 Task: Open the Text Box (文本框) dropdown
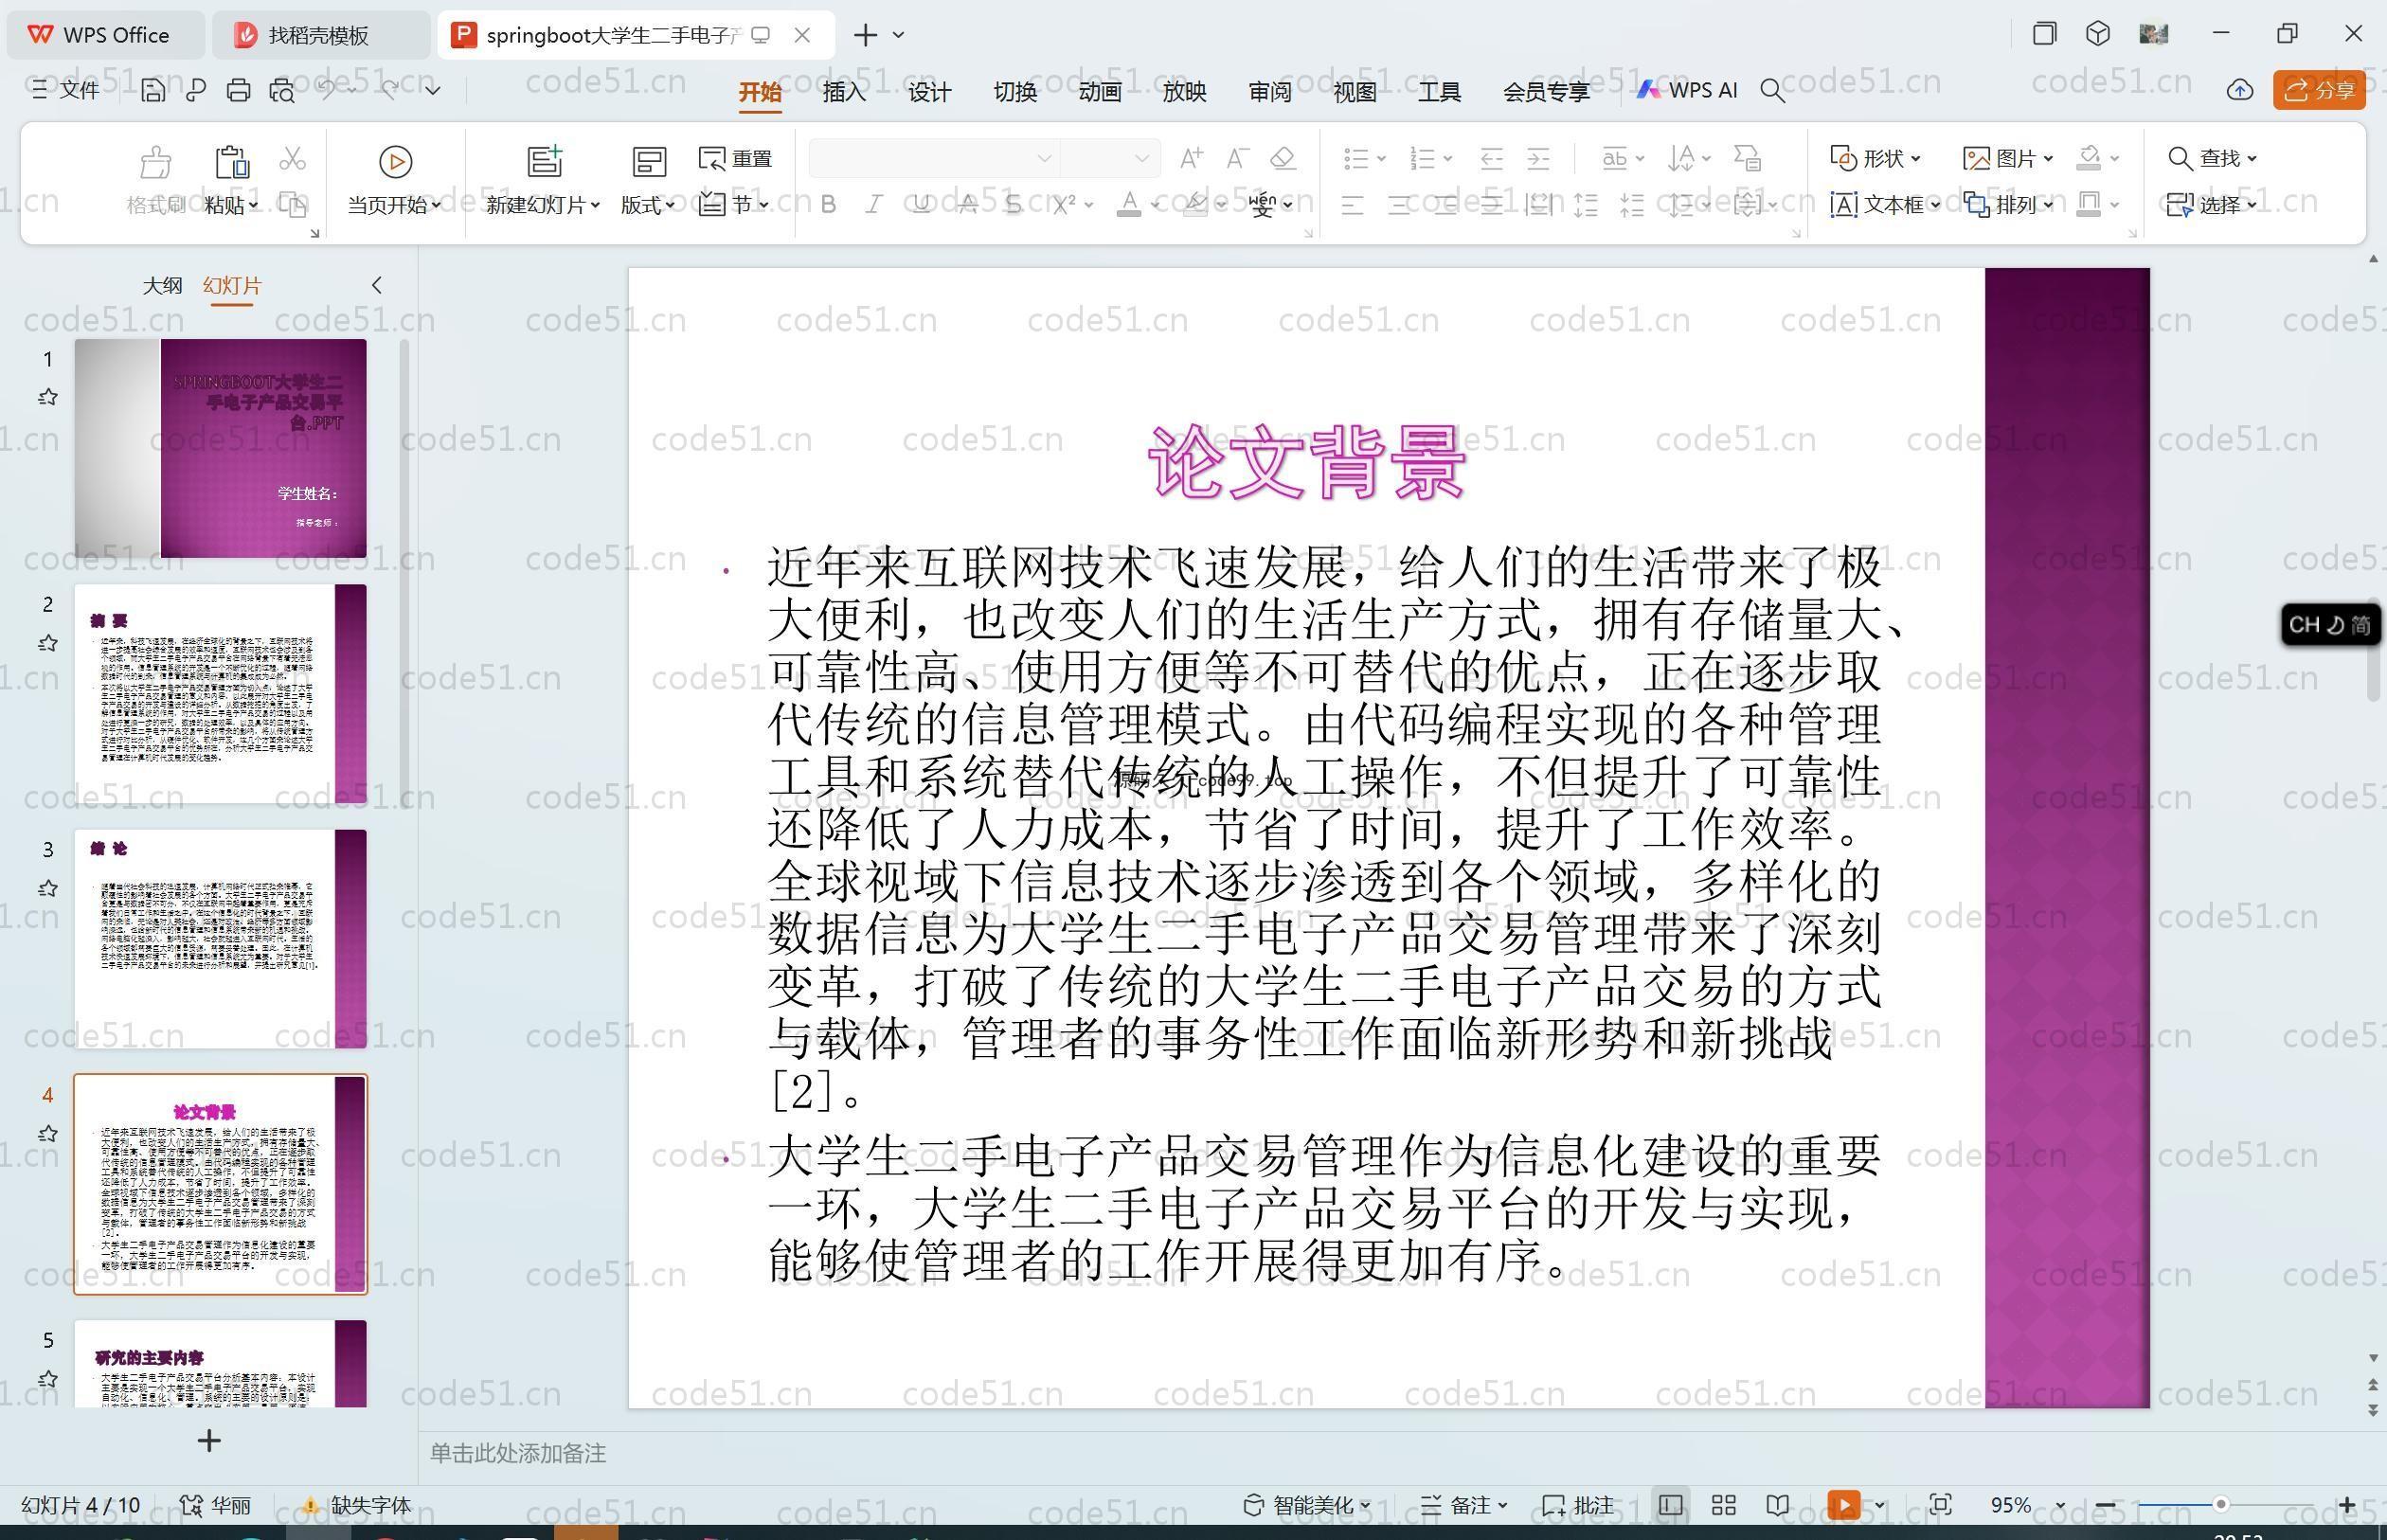click(x=1885, y=205)
